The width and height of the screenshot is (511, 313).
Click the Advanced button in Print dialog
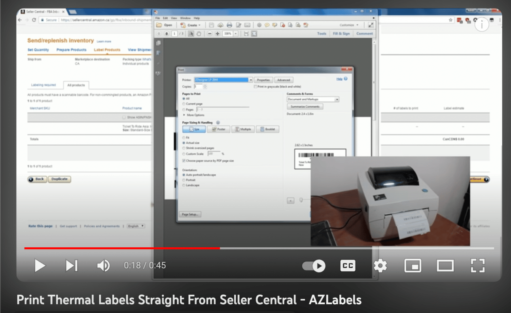point(284,80)
